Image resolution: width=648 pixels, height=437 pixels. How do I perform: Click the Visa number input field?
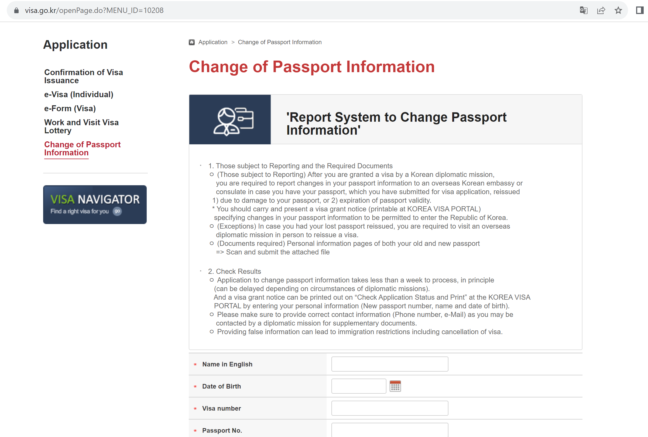pyautogui.click(x=389, y=408)
